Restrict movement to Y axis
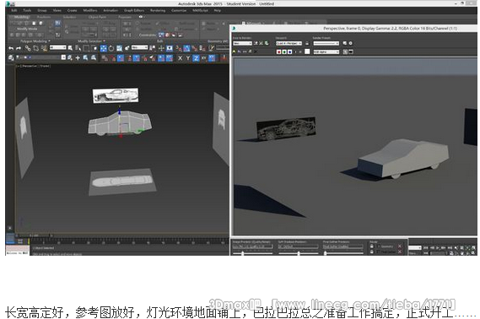The width and height of the screenshot is (480, 319). pos(188,58)
